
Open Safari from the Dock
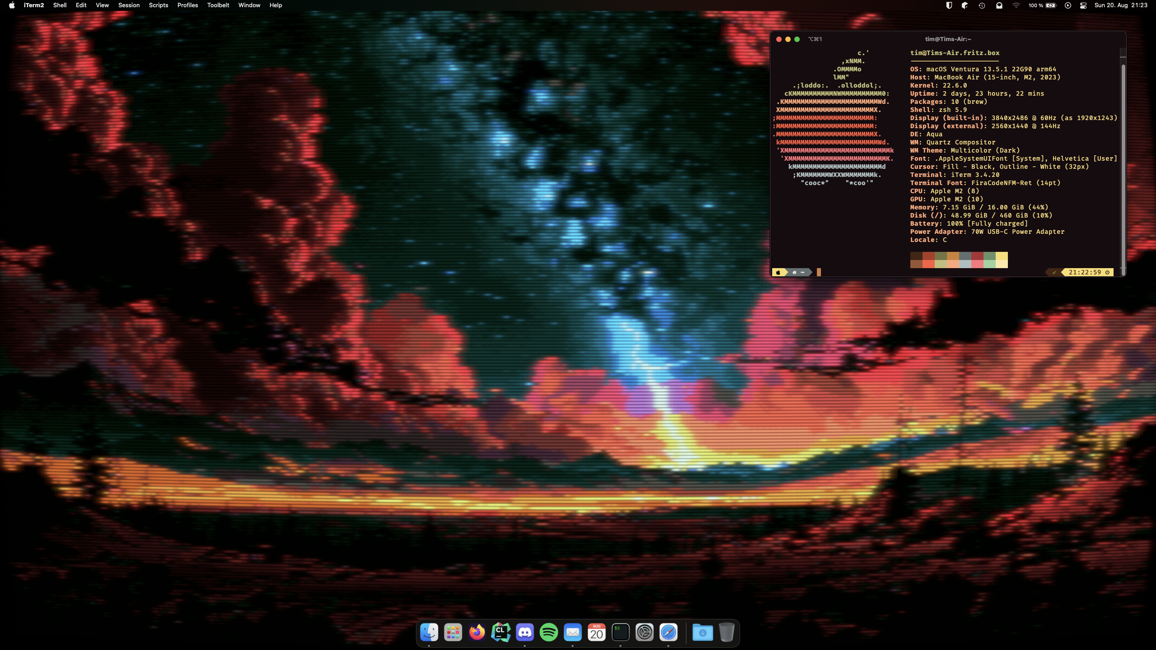668,632
